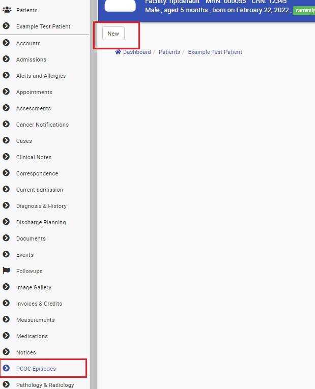The image size is (315, 389).
Task: Follow the Dashboard breadcrumb link
Action: pyautogui.click(x=137, y=52)
